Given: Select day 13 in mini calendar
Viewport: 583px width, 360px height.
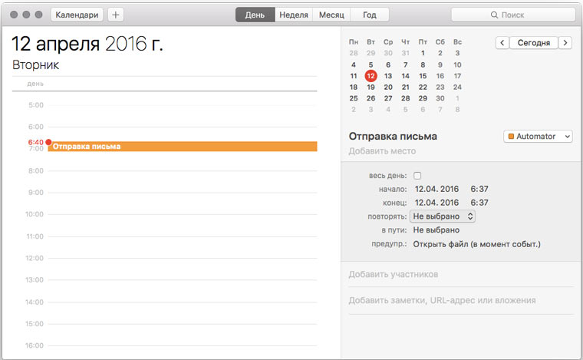Looking at the screenshot, I should 388,76.
